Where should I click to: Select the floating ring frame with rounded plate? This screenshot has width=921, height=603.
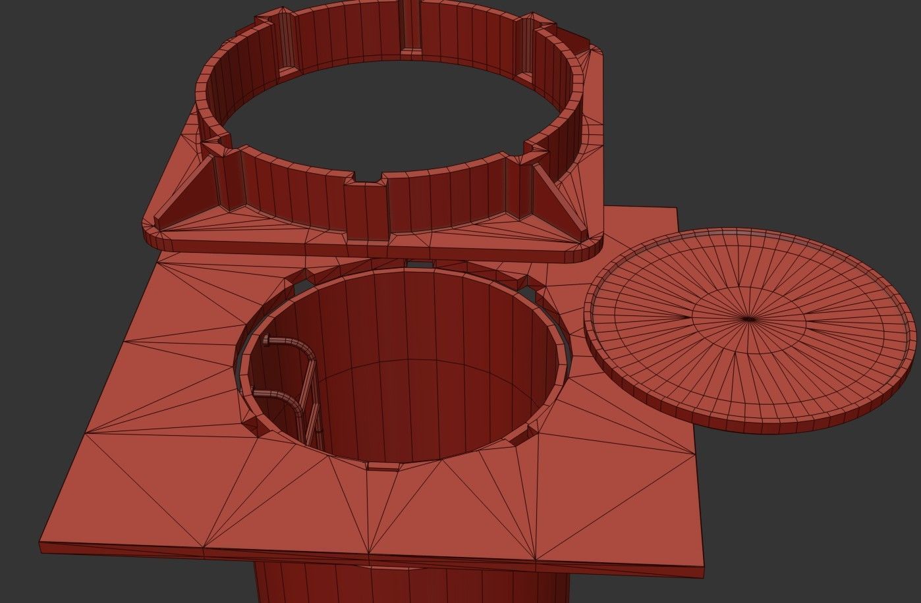372,132
